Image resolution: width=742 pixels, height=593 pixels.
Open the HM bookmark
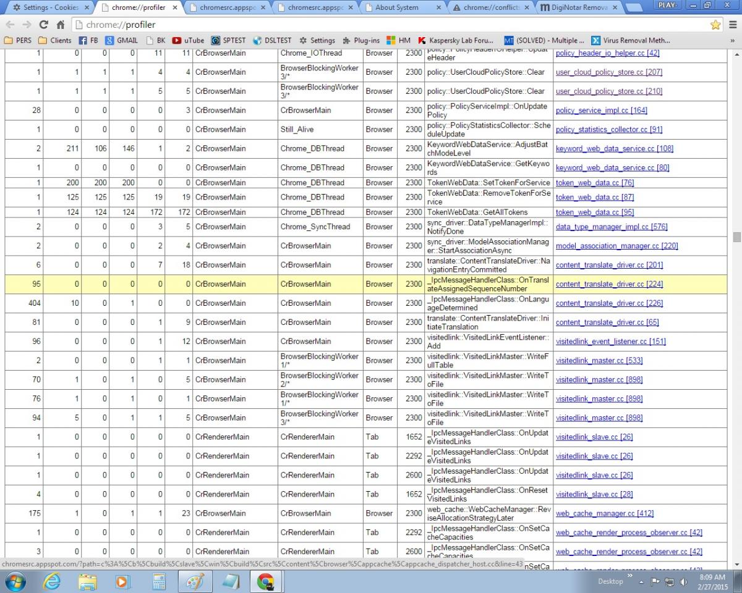[x=399, y=40]
